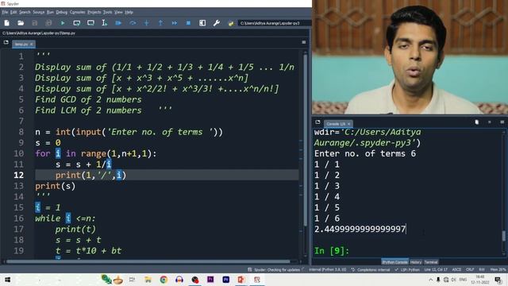Open Search menu

(25, 13)
